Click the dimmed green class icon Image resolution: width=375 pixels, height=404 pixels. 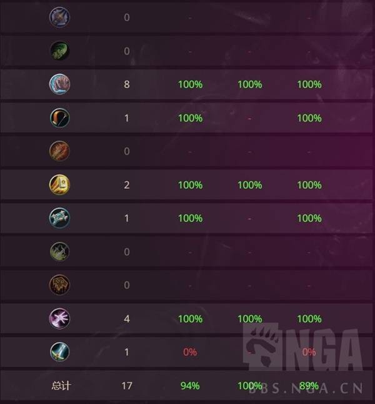tap(59, 51)
